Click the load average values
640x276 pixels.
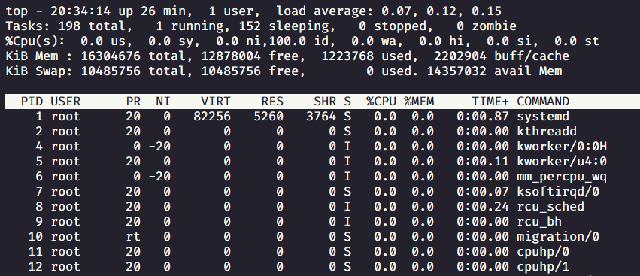pyautogui.click(x=441, y=11)
